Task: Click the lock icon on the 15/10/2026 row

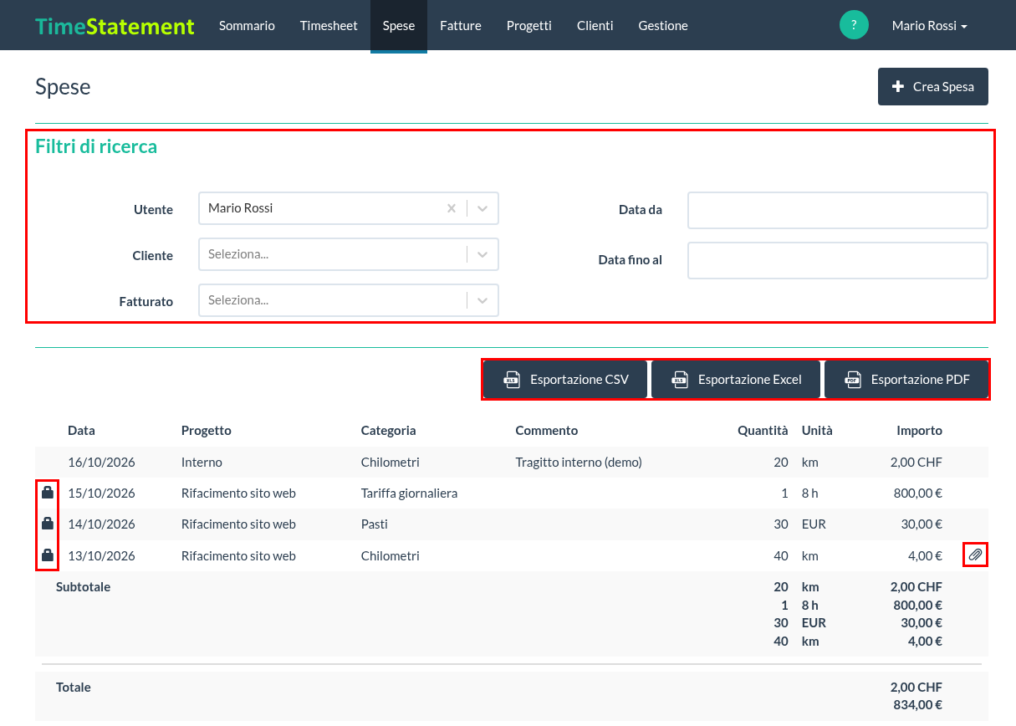Action: tap(48, 493)
